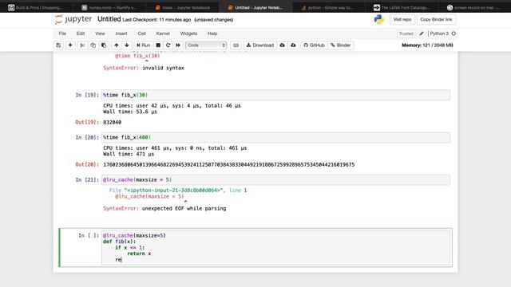Click the Python 3 kernel name
The width and height of the screenshot is (511, 287).
(x=439, y=33)
